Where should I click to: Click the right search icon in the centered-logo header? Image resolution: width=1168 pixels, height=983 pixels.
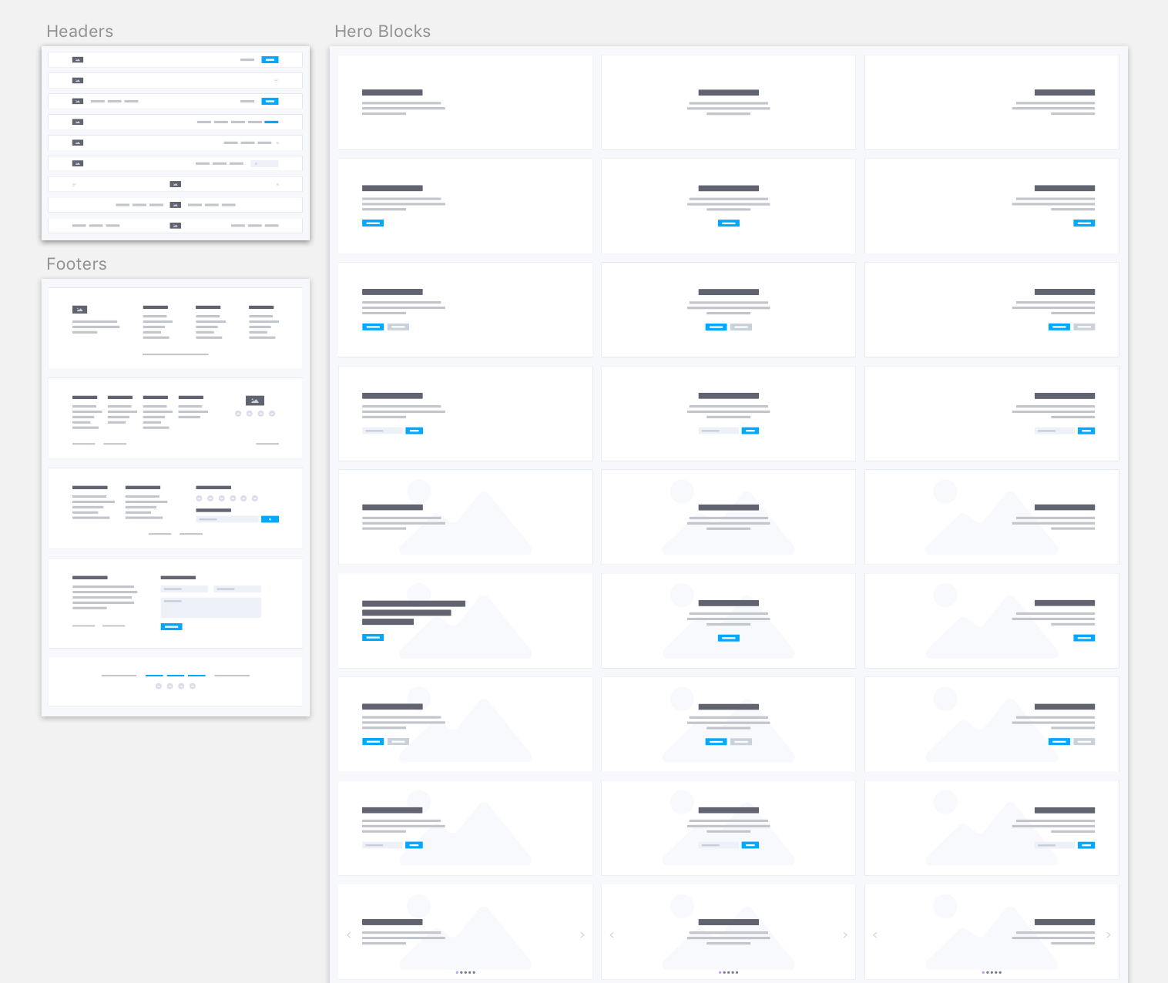(277, 184)
